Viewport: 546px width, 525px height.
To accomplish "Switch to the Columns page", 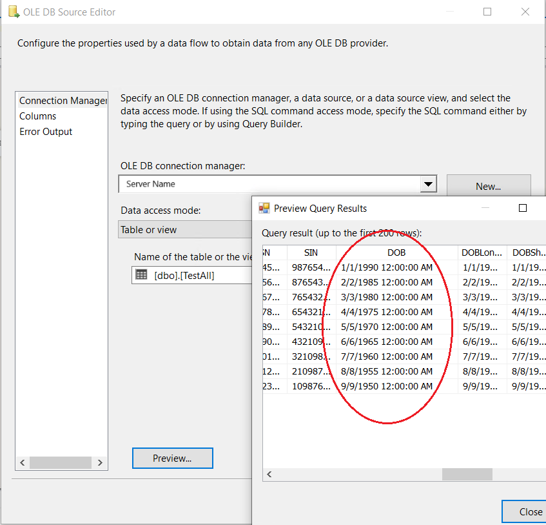I will pyautogui.click(x=38, y=116).
